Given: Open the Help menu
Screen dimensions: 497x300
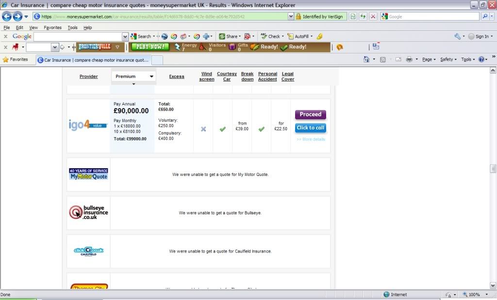Looking at the screenshot, I should pyautogui.click(x=87, y=28).
